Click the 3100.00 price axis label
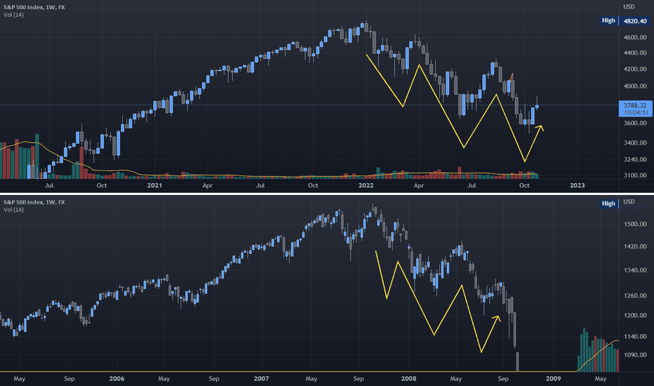Screen dimensions: 654x386 point(635,175)
